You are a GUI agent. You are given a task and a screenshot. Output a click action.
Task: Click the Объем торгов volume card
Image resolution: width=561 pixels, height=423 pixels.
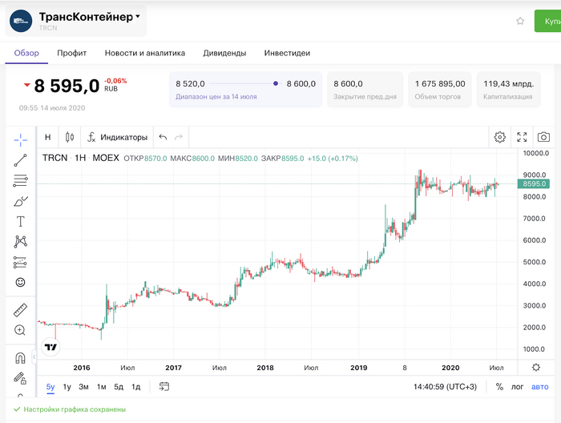pos(440,90)
